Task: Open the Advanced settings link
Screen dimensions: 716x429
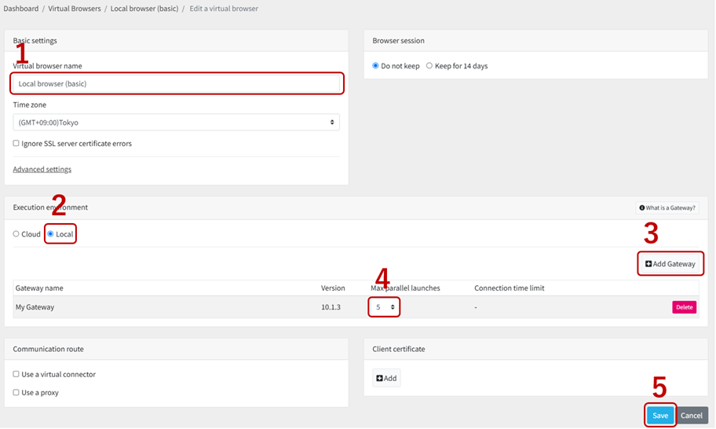Action: point(42,169)
